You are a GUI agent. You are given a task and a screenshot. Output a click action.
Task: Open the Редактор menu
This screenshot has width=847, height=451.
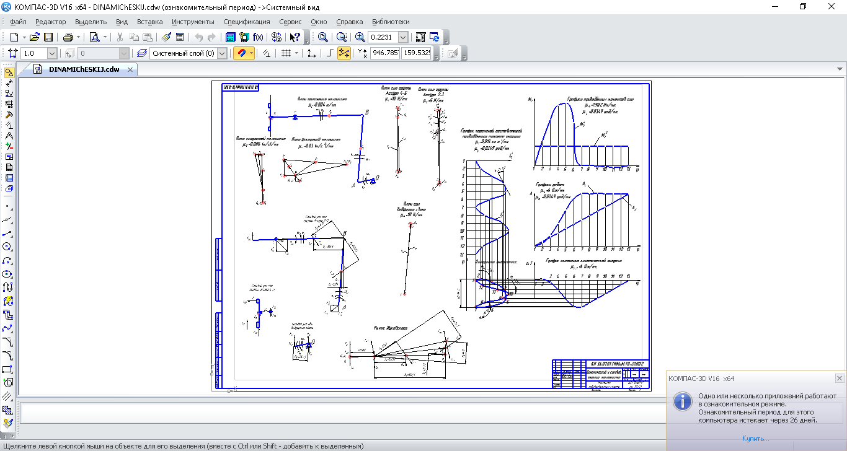pos(50,22)
